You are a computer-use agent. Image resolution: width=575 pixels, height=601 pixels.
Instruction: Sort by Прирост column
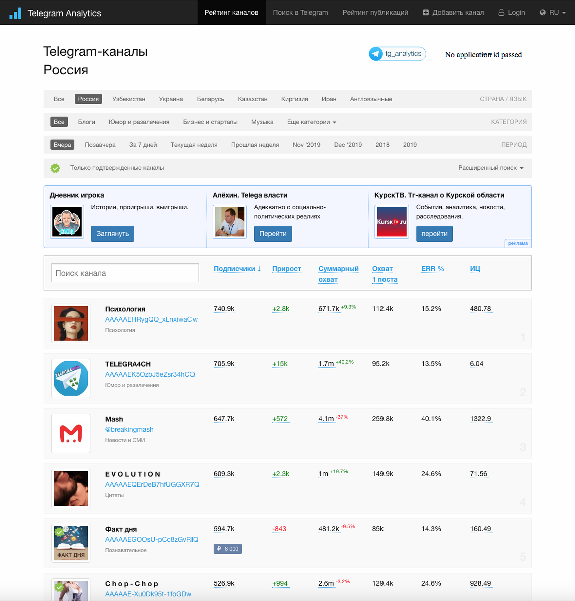pyautogui.click(x=287, y=269)
